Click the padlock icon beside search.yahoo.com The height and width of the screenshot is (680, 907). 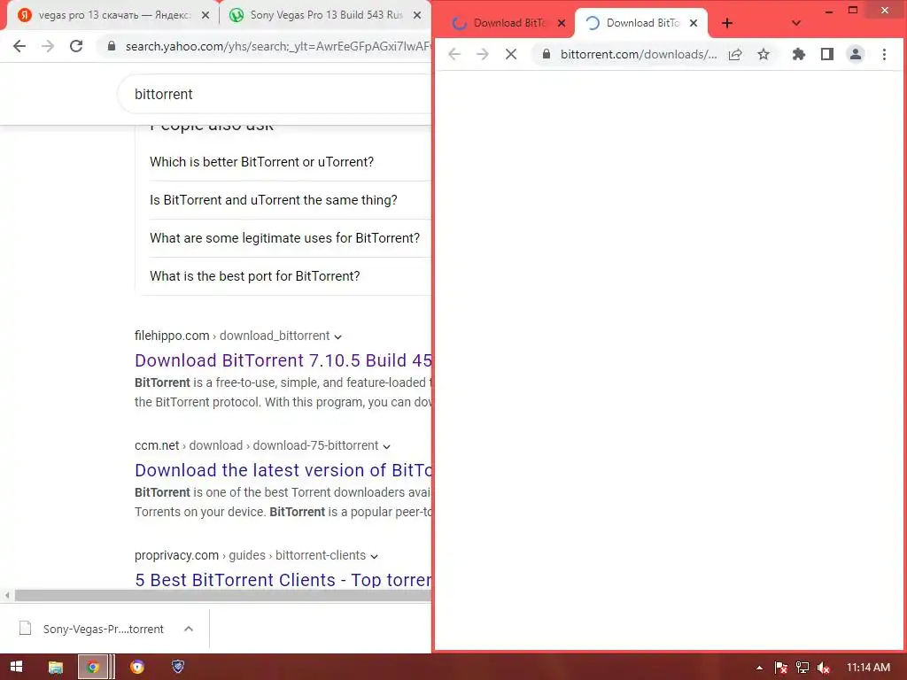pyautogui.click(x=112, y=46)
